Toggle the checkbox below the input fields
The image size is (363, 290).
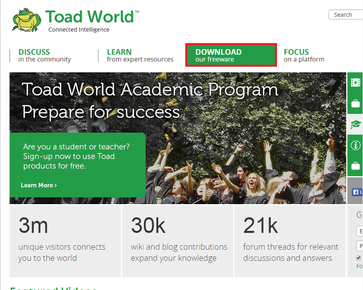(x=359, y=258)
